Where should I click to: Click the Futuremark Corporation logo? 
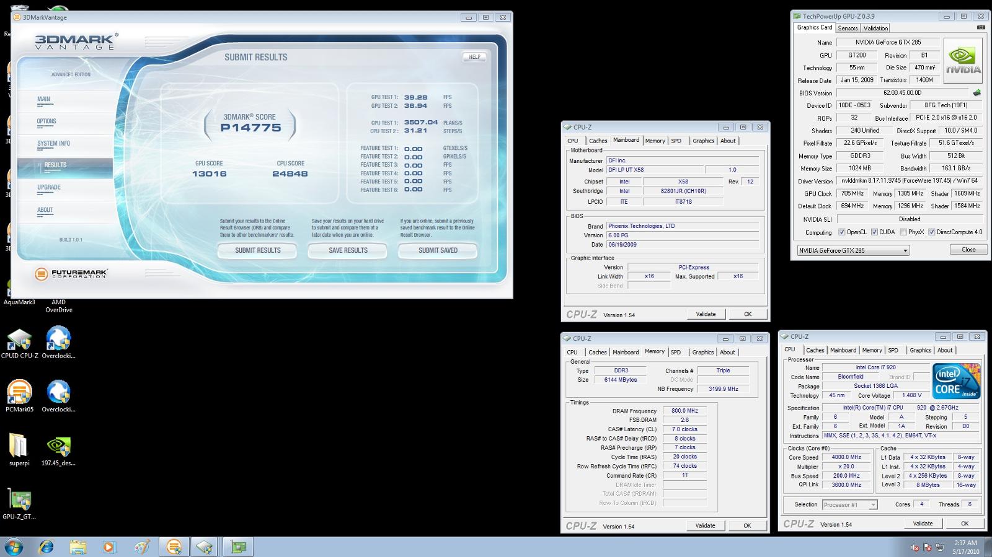coord(71,273)
